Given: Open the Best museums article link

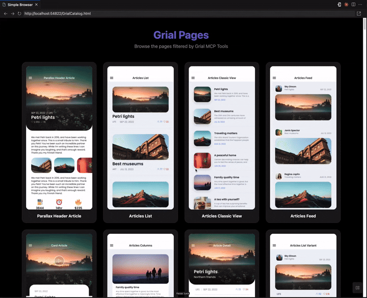Looking at the screenshot, I should (129, 163).
